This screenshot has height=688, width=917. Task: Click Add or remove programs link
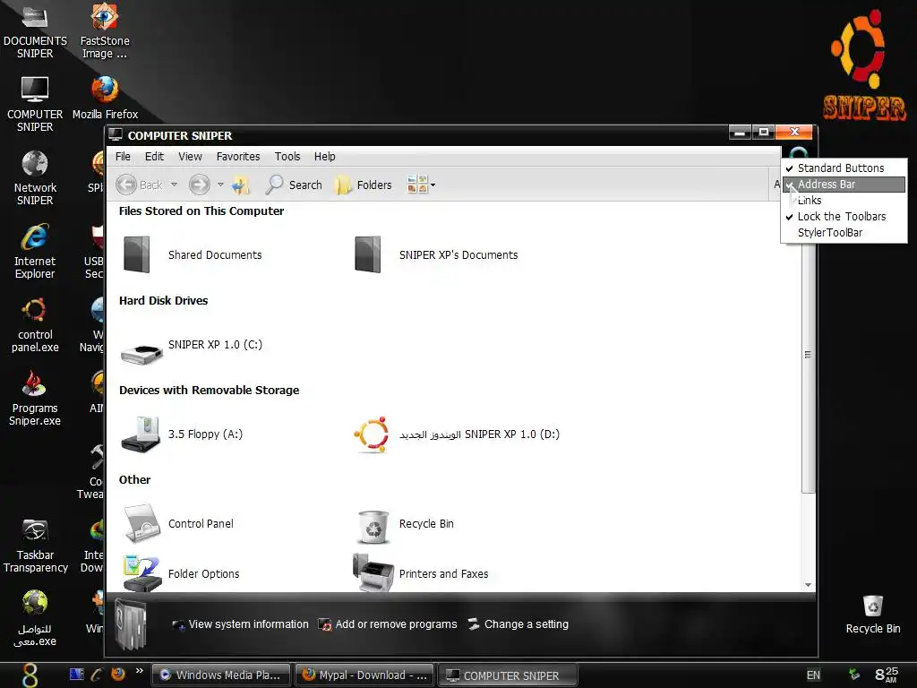click(388, 624)
